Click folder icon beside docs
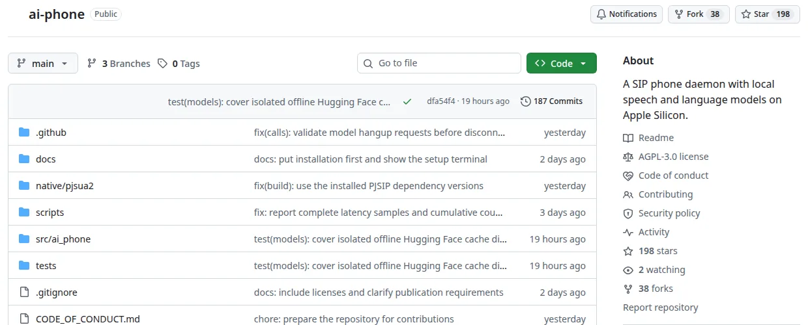The image size is (808, 325). click(24, 159)
